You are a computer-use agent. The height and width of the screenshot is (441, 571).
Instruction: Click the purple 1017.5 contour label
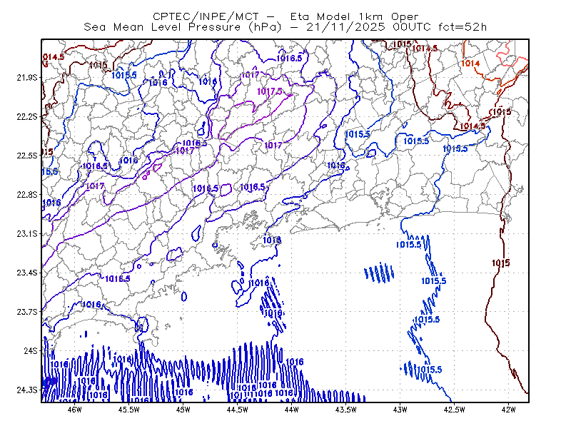click(x=271, y=91)
